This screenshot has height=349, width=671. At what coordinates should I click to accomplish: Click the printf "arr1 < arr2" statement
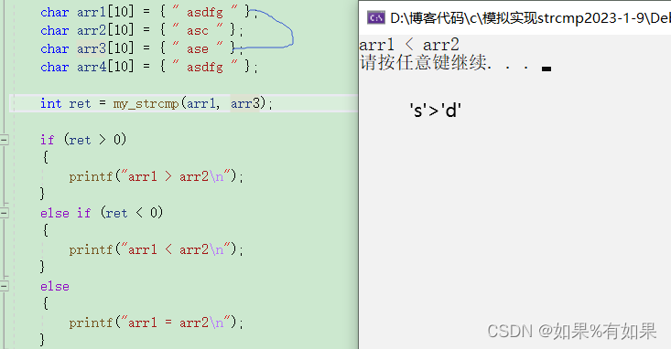157,249
